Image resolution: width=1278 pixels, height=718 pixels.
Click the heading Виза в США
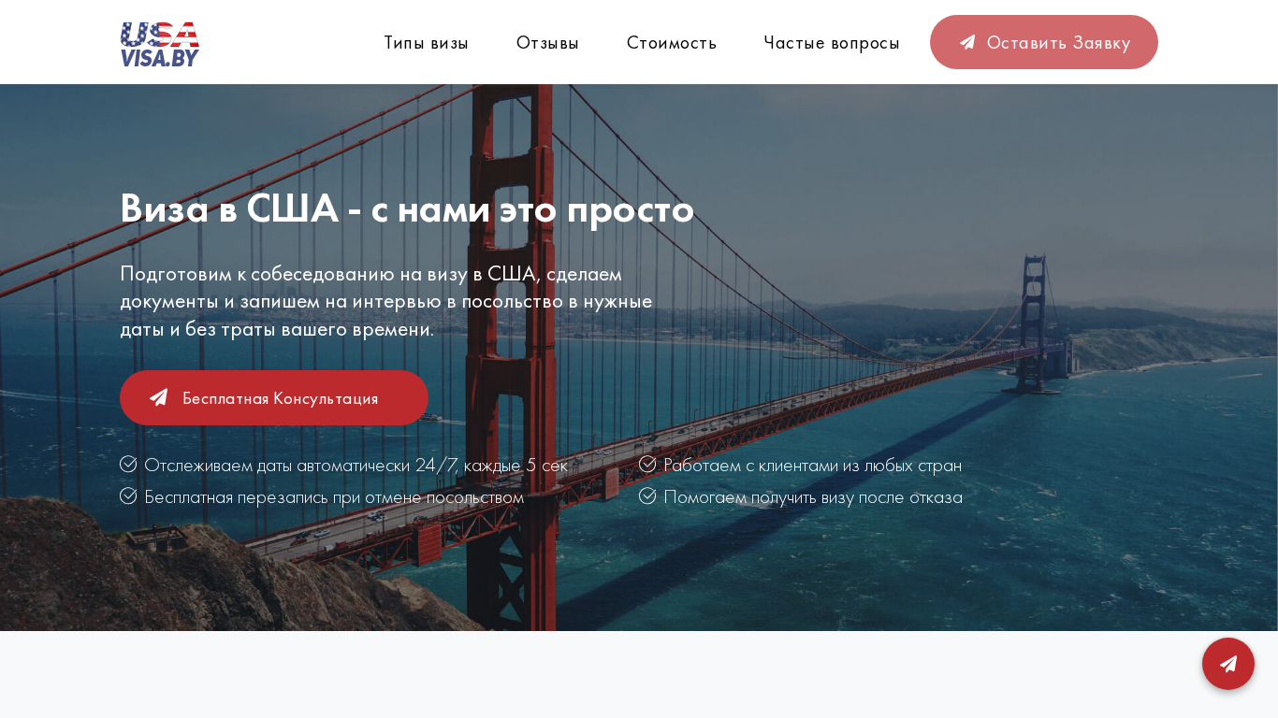pos(407,208)
